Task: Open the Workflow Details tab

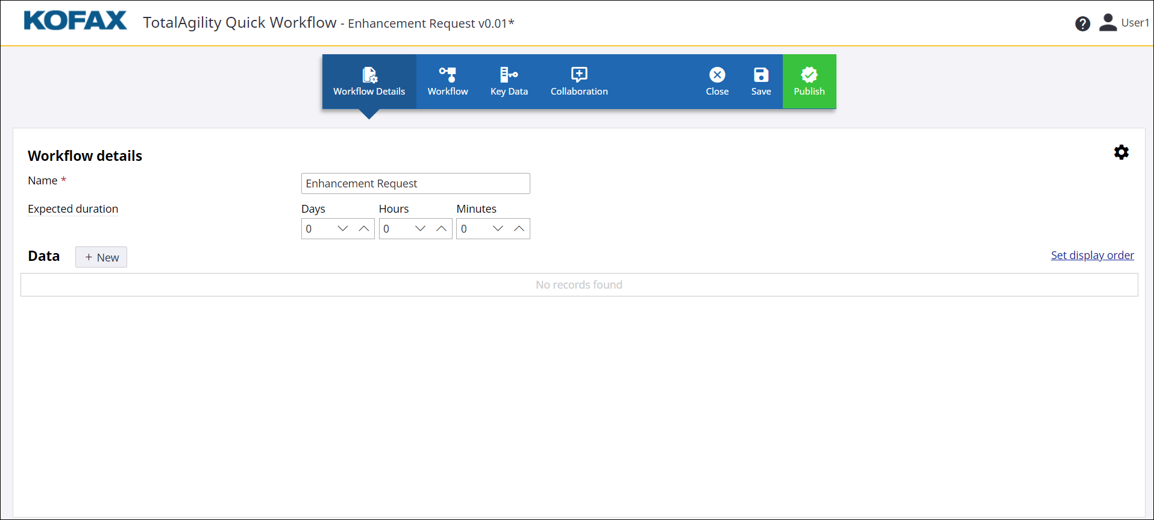Action: click(x=369, y=81)
